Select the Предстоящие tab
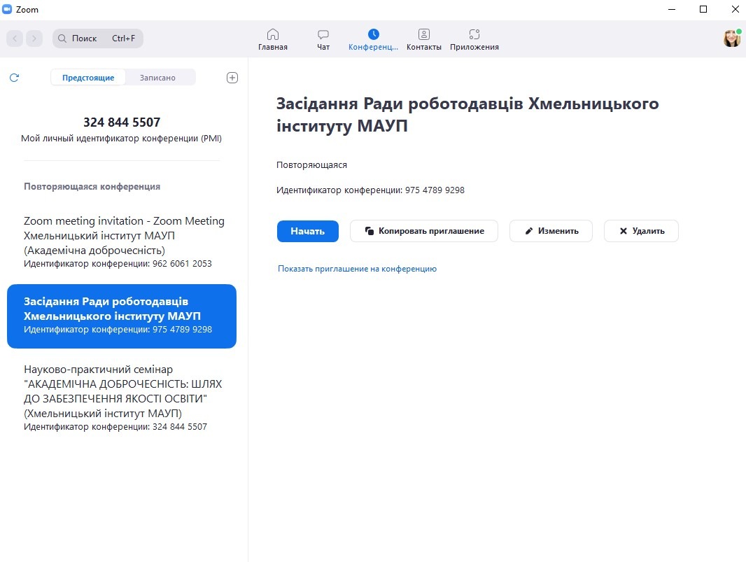 (88, 78)
